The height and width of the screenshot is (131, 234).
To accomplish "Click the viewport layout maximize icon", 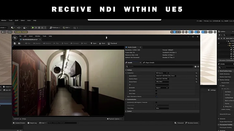I will (x=215, y=32).
